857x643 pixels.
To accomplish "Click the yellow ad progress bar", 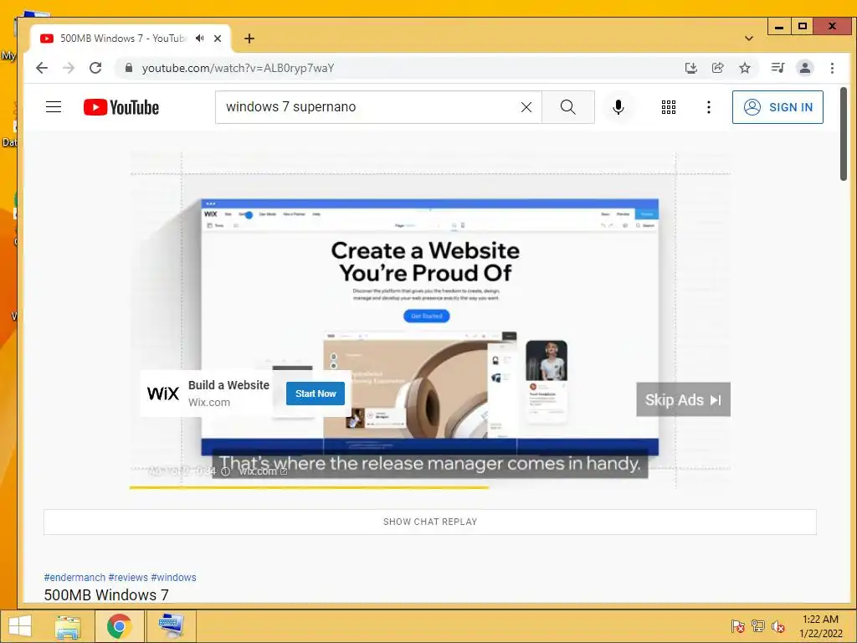I will click(x=310, y=487).
